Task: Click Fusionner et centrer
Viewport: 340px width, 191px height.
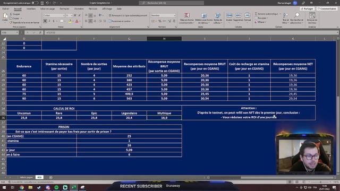Action: (121, 21)
